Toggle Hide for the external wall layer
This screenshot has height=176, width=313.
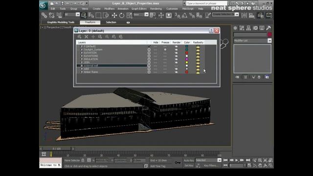pyautogui.click(x=156, y=66)
